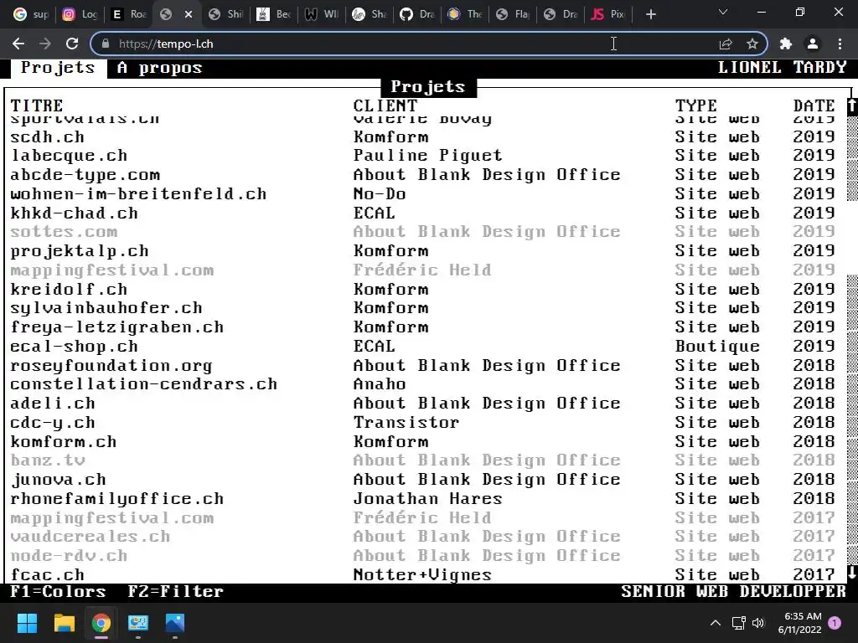Open the volume speaker tray icon
This screenshot has width=858, height=643.
click(x=758, y=623)
